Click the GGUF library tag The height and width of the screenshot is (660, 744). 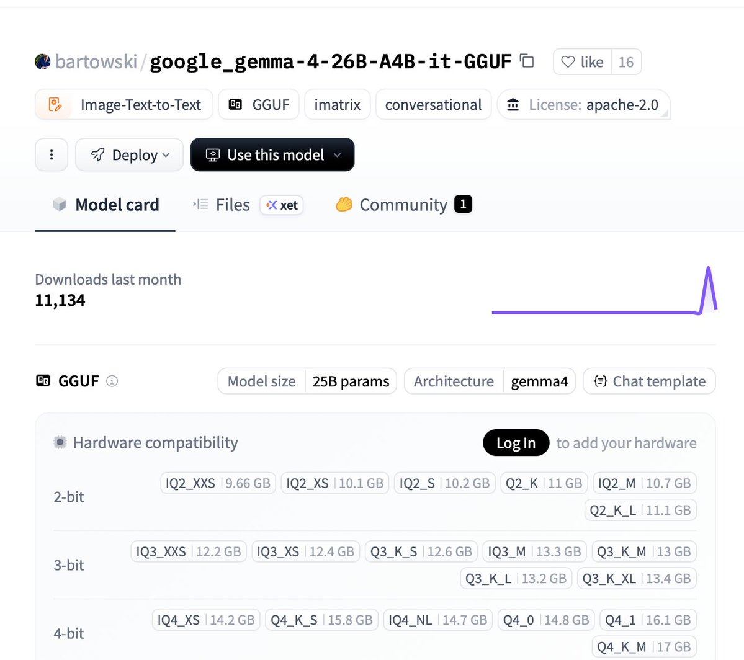click(x=259, y=104)
